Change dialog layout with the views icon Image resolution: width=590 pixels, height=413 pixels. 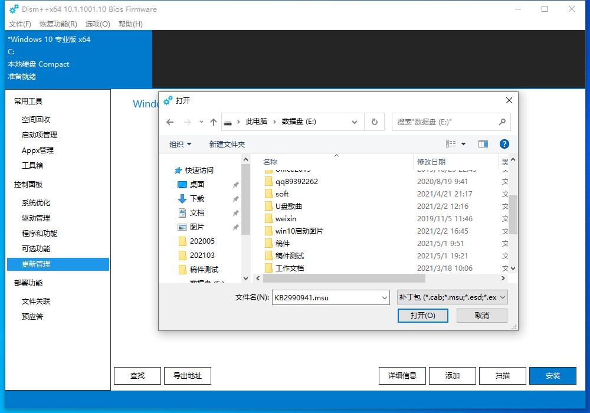453,143
